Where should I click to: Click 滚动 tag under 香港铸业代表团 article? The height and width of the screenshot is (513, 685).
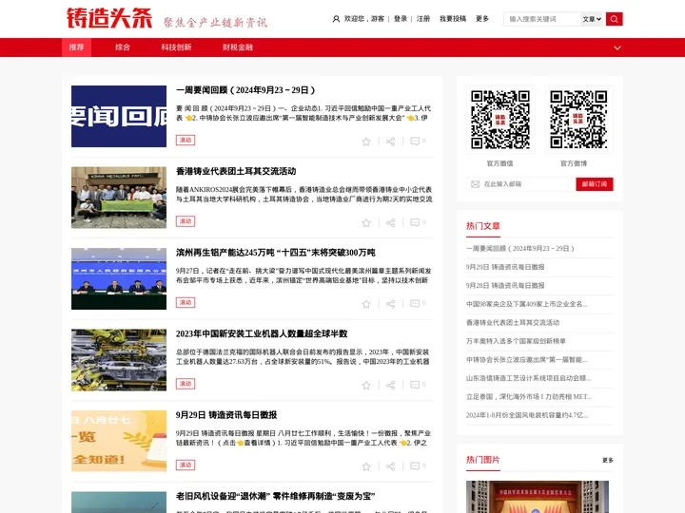click(186, 221)
